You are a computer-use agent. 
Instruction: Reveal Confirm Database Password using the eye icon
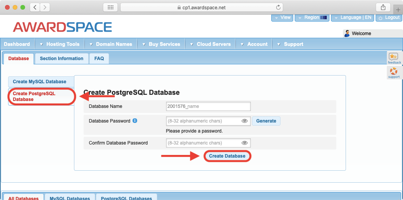(x=244, y=143)
